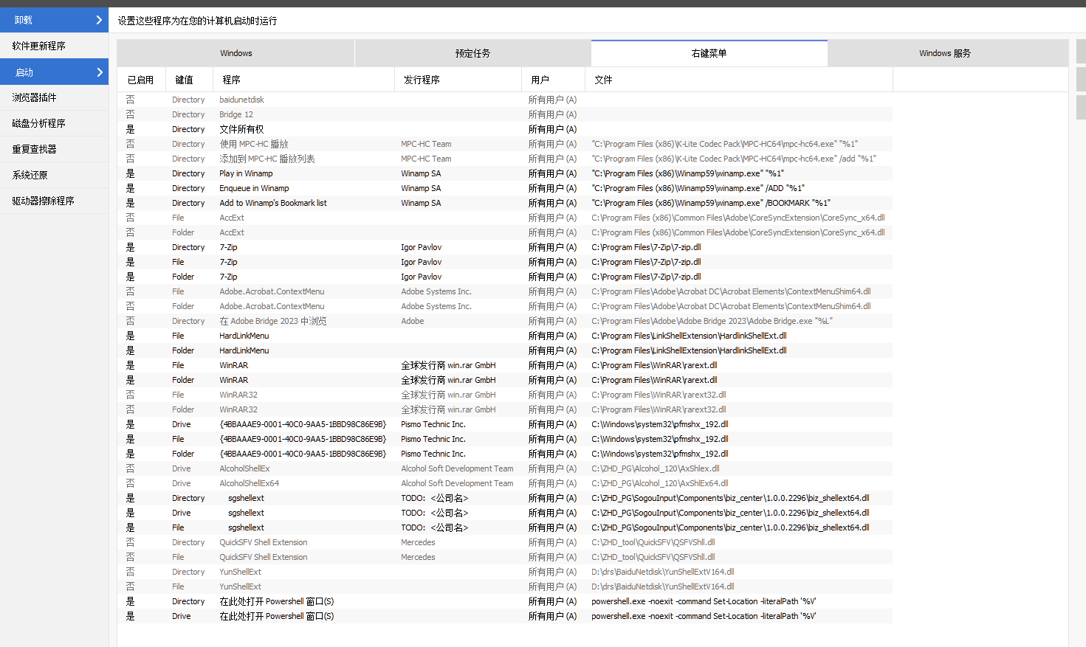The width and height of the screenshot is (1086, 647).
Task: Open 软件更新程序 in the sidebar
Action: (39, 46)
